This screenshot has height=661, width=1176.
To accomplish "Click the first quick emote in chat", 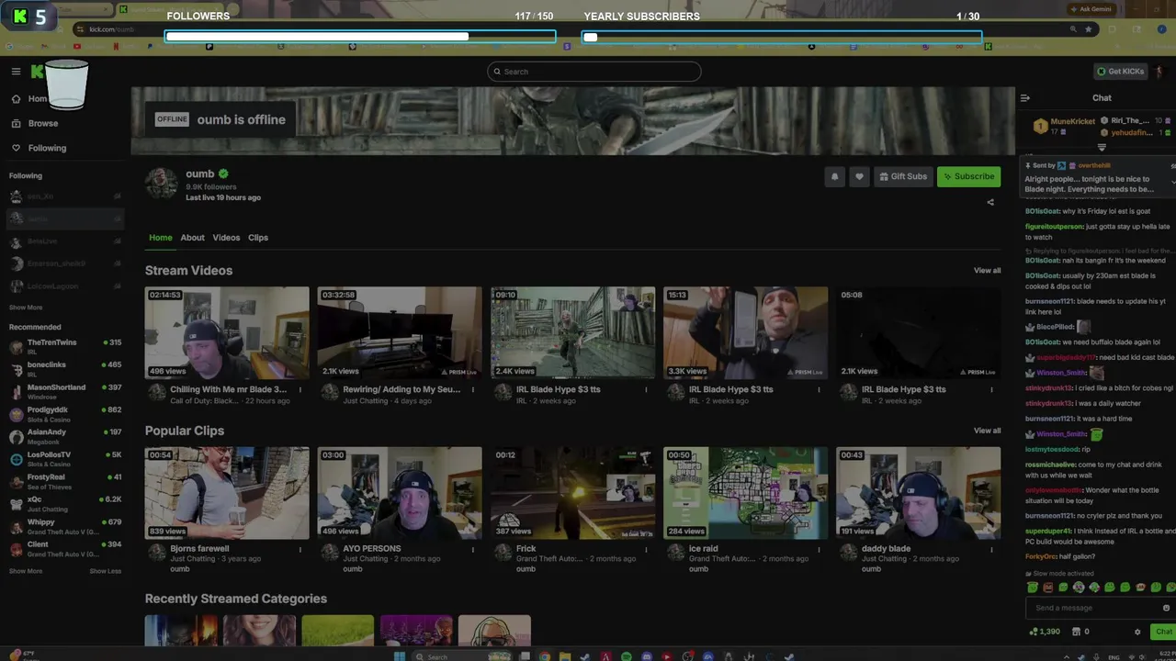I will (x=1033, y=588).
